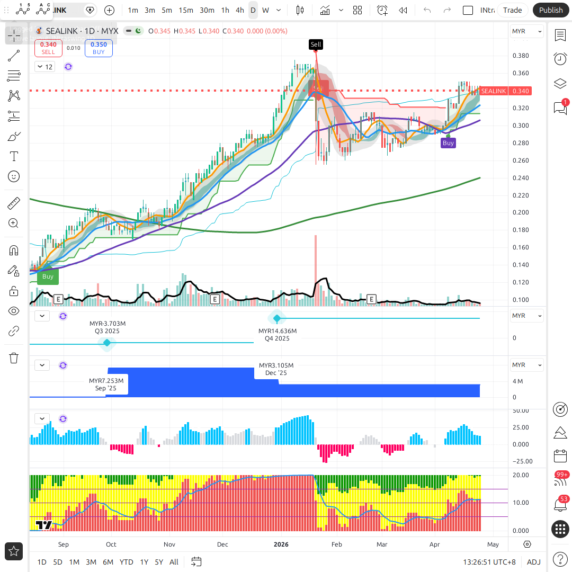Toggle lock all drawings tool

[14, 291]
